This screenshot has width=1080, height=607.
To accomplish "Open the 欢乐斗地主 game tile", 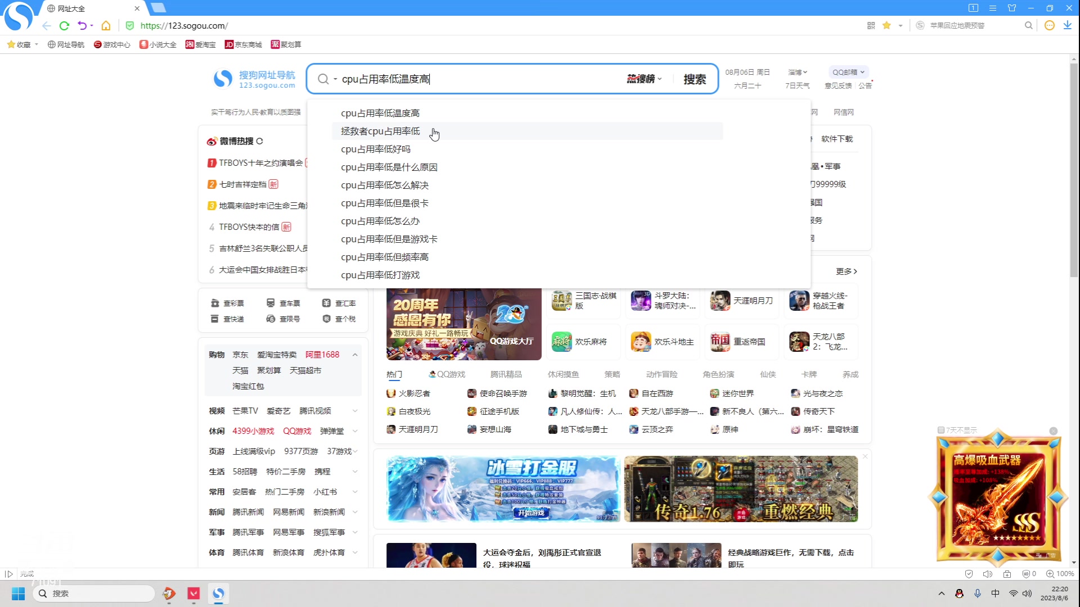I will point(663,342).
